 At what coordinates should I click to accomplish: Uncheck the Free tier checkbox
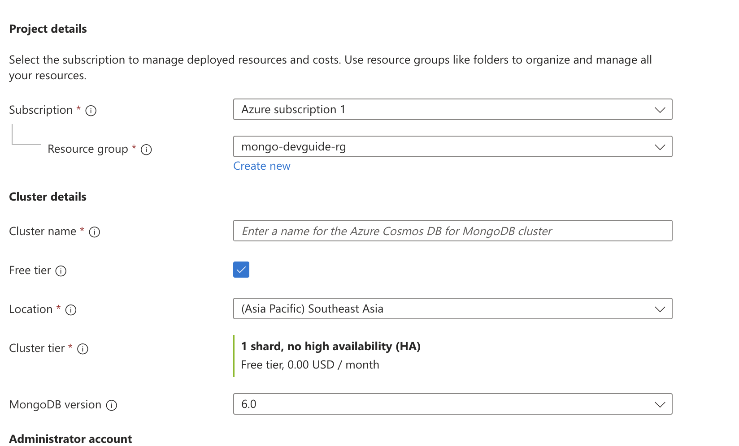(241, 270)
